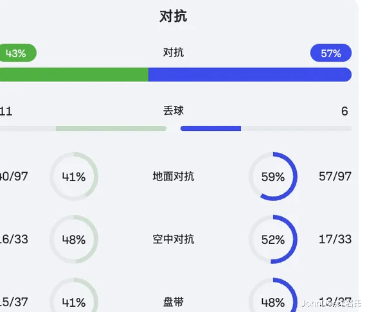Image resolution: width=365 pixels, height=312 pixels.
Task: Click the green segment of duel bar
Action: click(74, 74)
